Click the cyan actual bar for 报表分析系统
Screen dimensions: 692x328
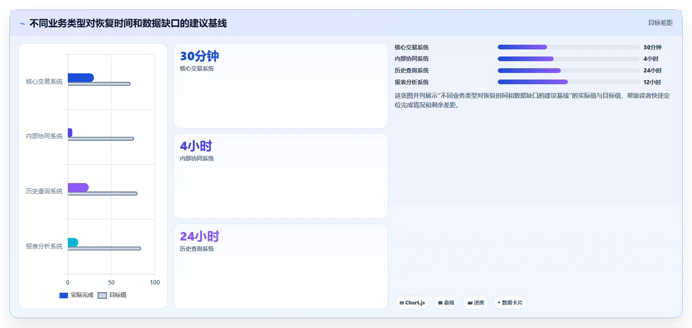[73, 242]
